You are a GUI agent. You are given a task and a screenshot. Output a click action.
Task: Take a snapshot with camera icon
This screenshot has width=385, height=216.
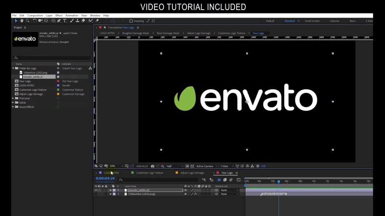(x=152, y=166)
